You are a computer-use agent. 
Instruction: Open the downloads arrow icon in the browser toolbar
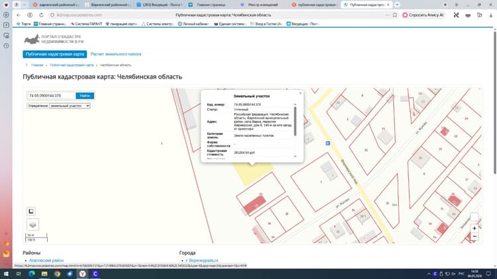[490, 15]
